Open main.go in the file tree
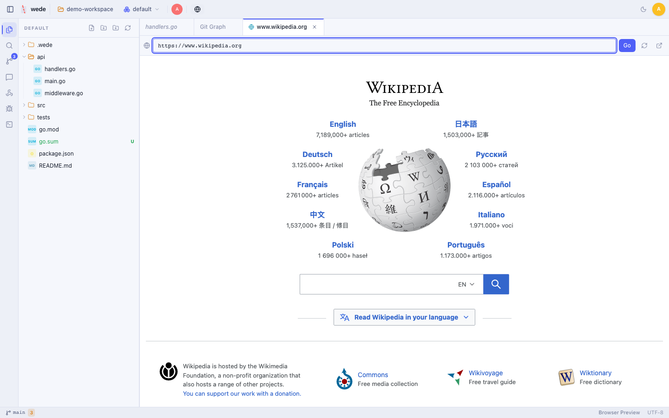The image size is (669, 418). coord(55,81)
